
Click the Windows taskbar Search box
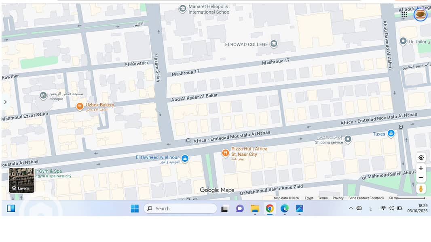[180, 209]
